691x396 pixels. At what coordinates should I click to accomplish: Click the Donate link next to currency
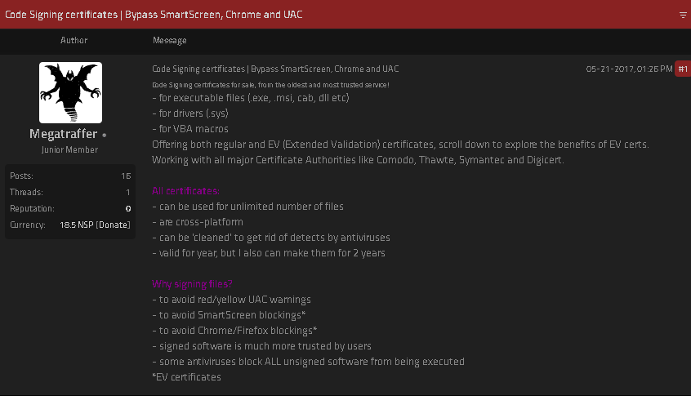[x=114, y=225]
